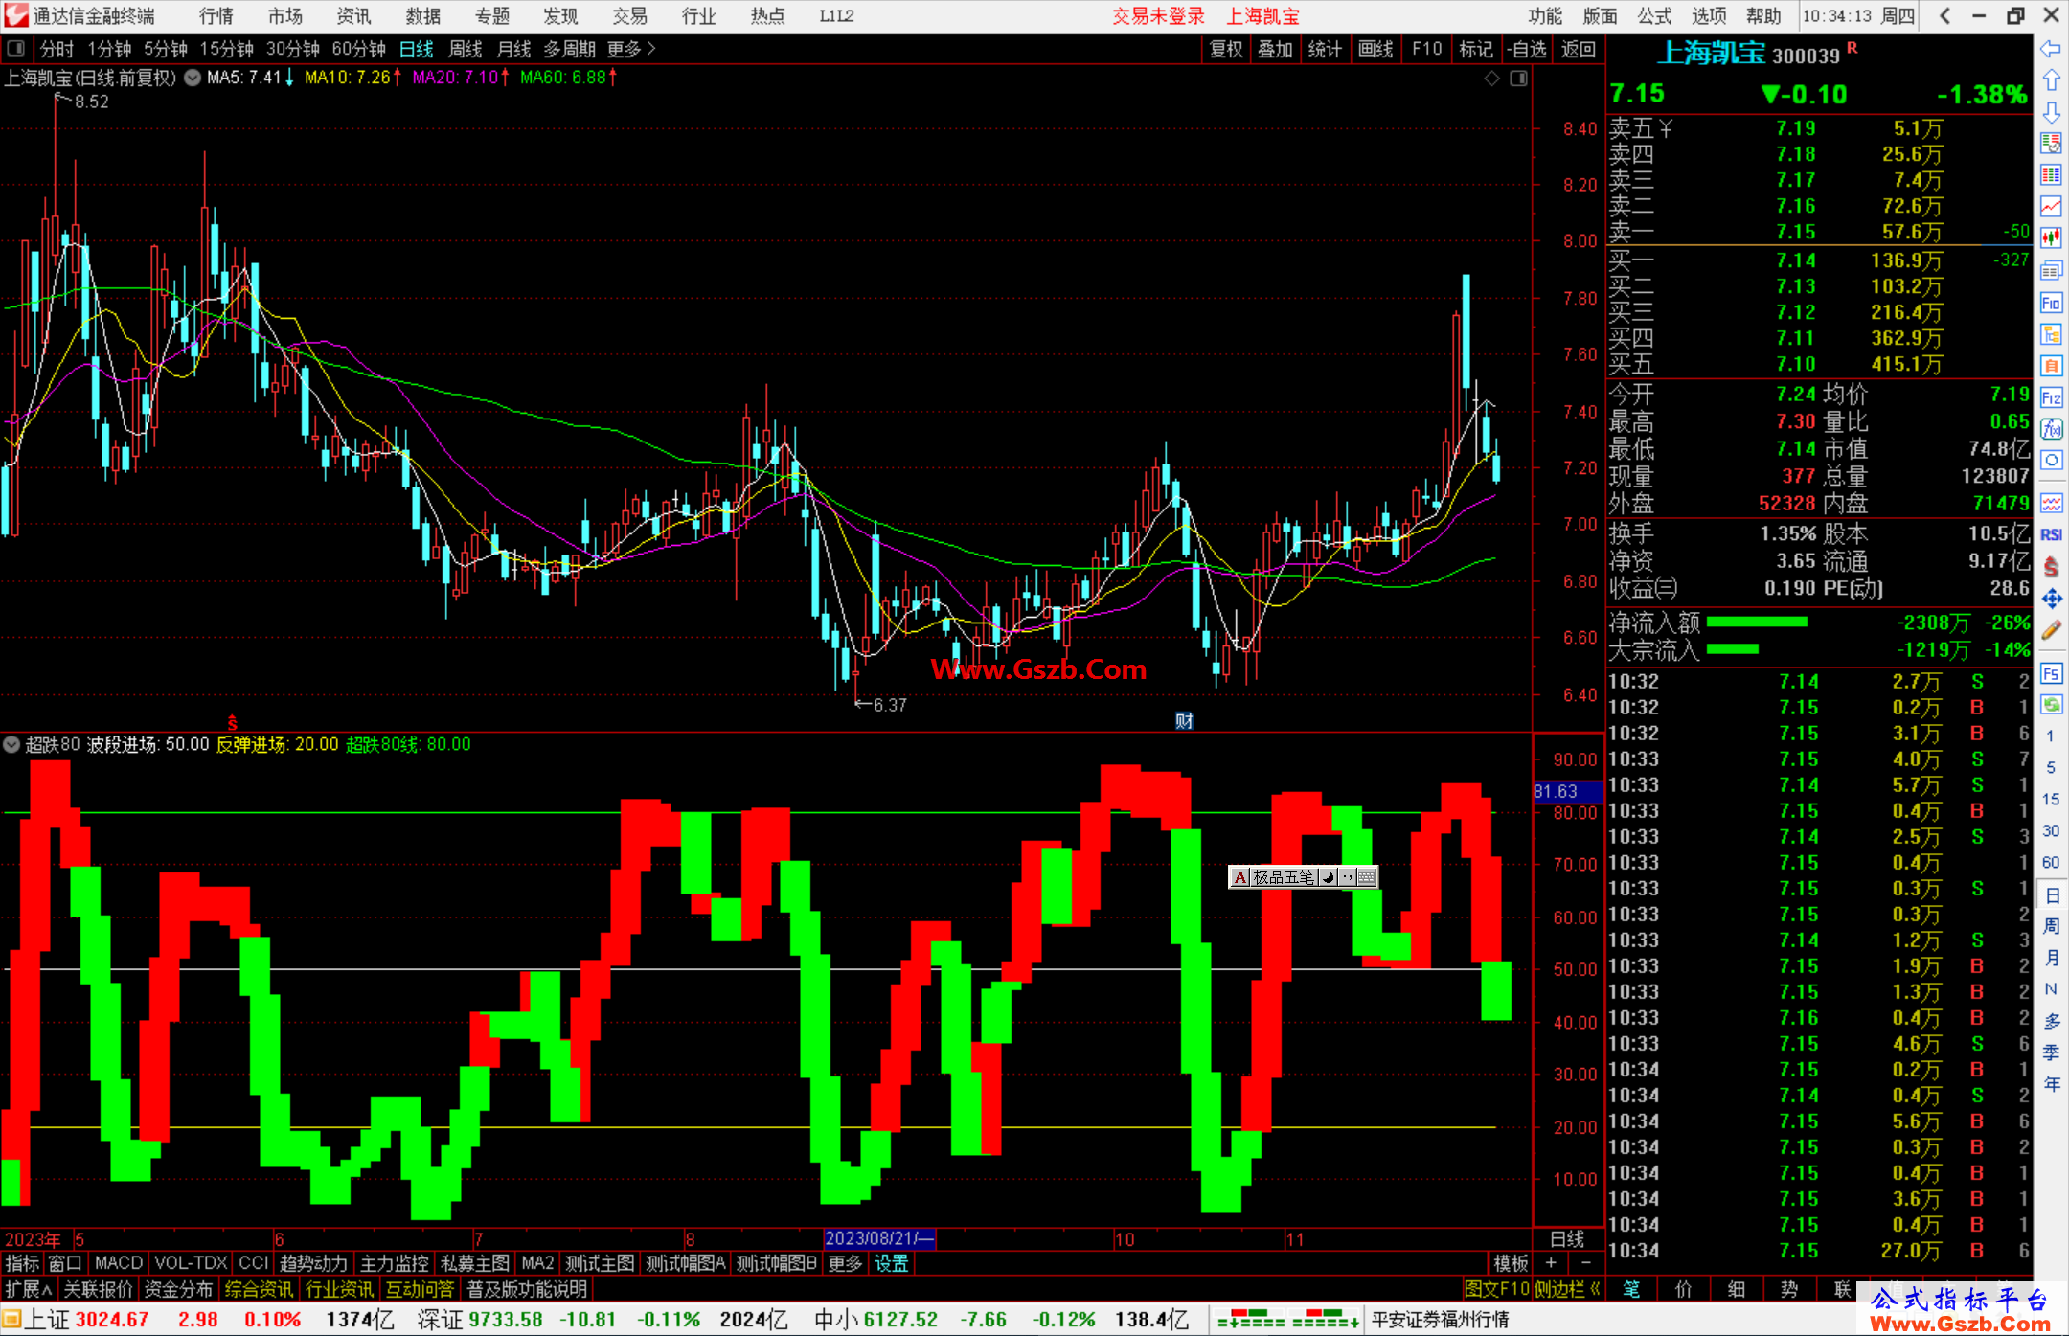Toggle the 画线 draw-line button
Viewport: 2069px width, 1336px height.
pyautogui.click(x=1376, y=49)
